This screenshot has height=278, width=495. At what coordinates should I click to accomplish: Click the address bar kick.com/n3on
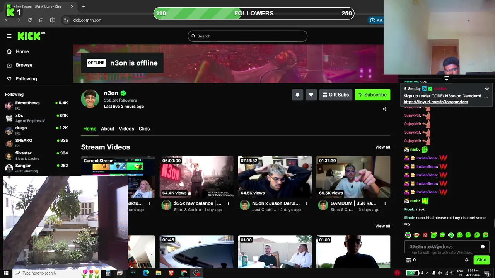point(87,20)
